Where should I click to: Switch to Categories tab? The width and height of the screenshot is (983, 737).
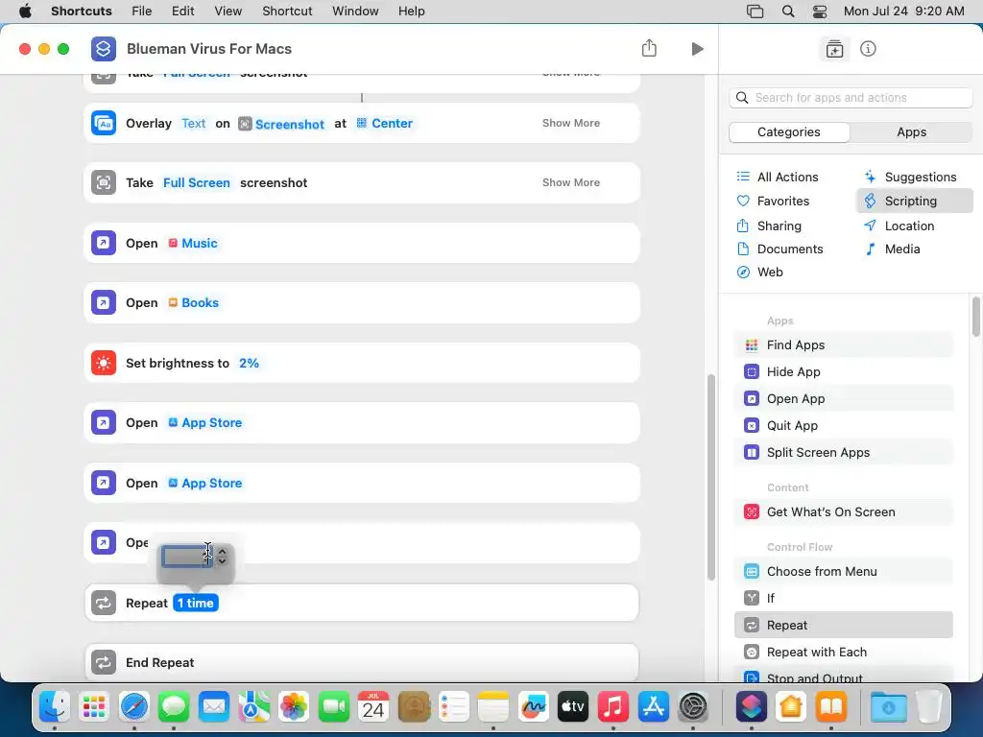pos(789,132)
